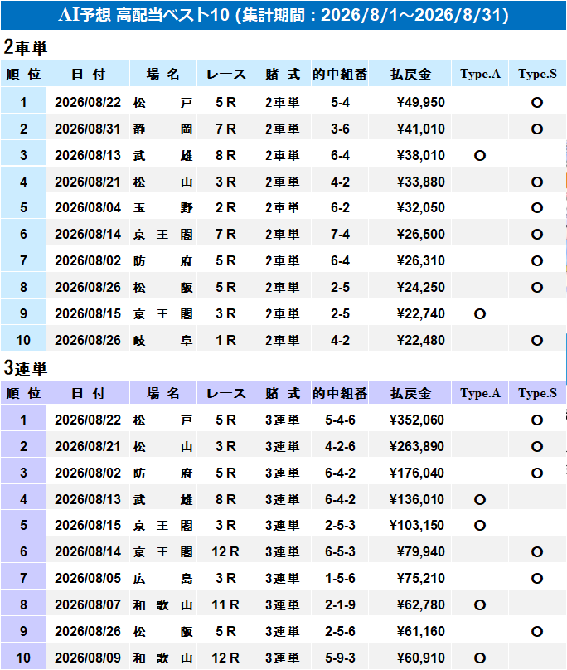Select payout ¥103,150 cell
The height and width of the screenshot is (670, 567).
click(x=410, y=525)
